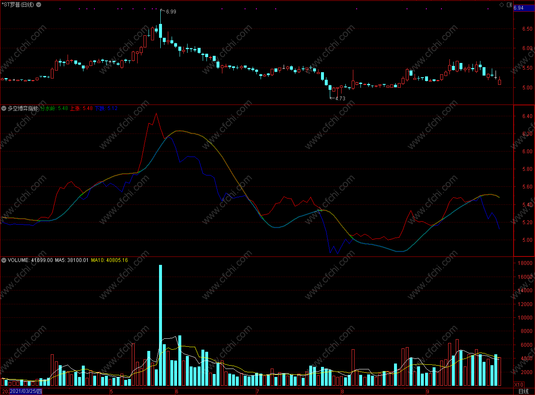Click the *ST罗普(日线) chart title
Viewport: 535px width, 395px height.
(x=18, y=5)
